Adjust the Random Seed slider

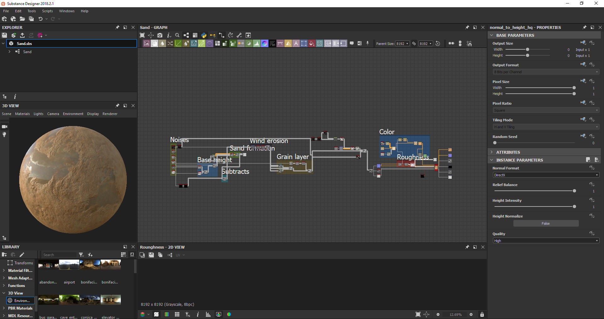(495, 143)
